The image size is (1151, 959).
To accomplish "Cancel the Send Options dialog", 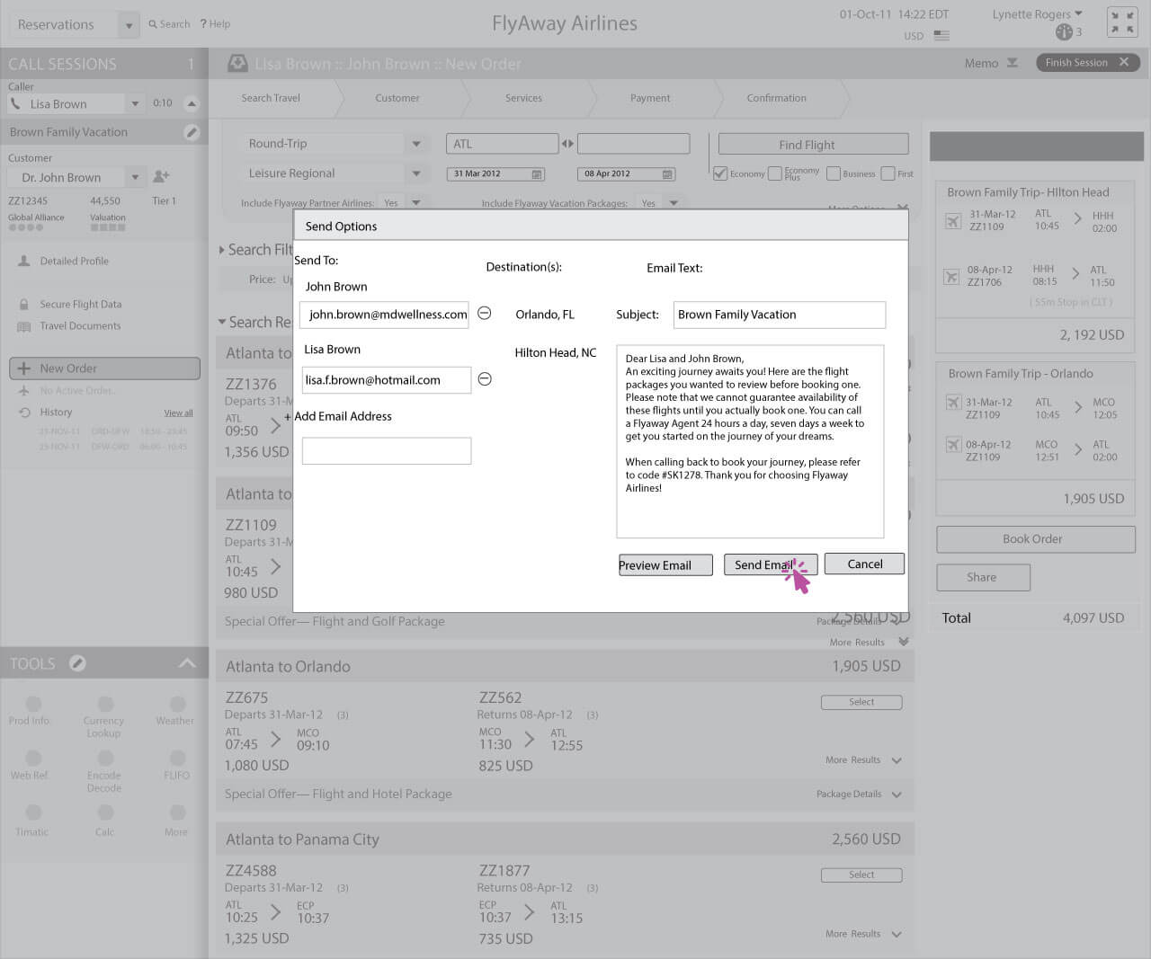I will click(863, 564).
